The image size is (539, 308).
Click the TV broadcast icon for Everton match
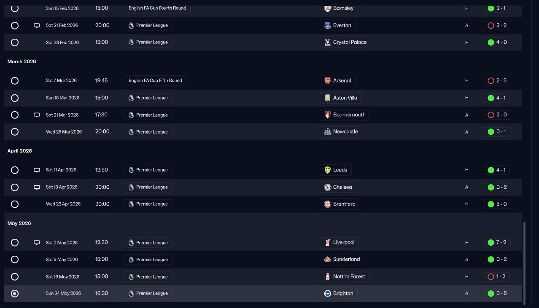37,26
